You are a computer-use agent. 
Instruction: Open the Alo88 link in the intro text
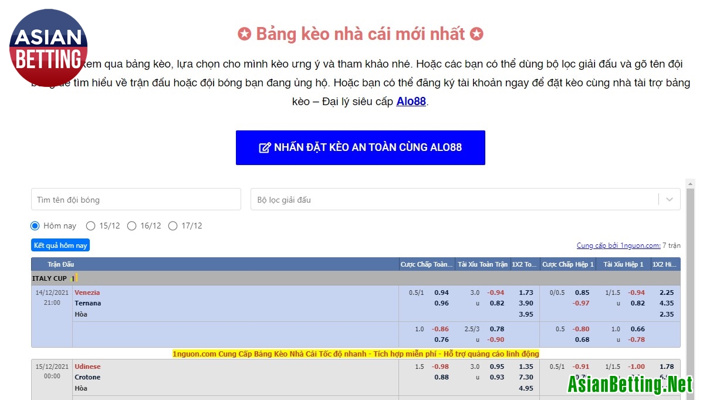[x=411, y=102]
